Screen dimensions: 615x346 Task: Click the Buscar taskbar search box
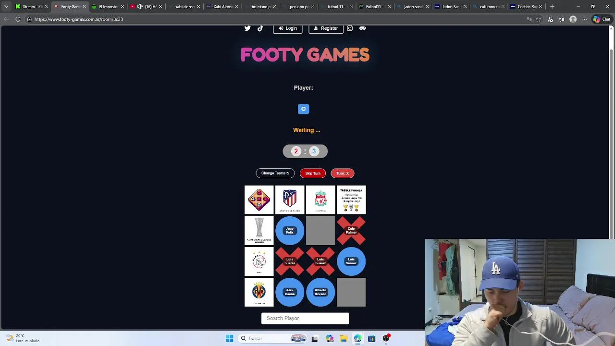click(273, 338)
